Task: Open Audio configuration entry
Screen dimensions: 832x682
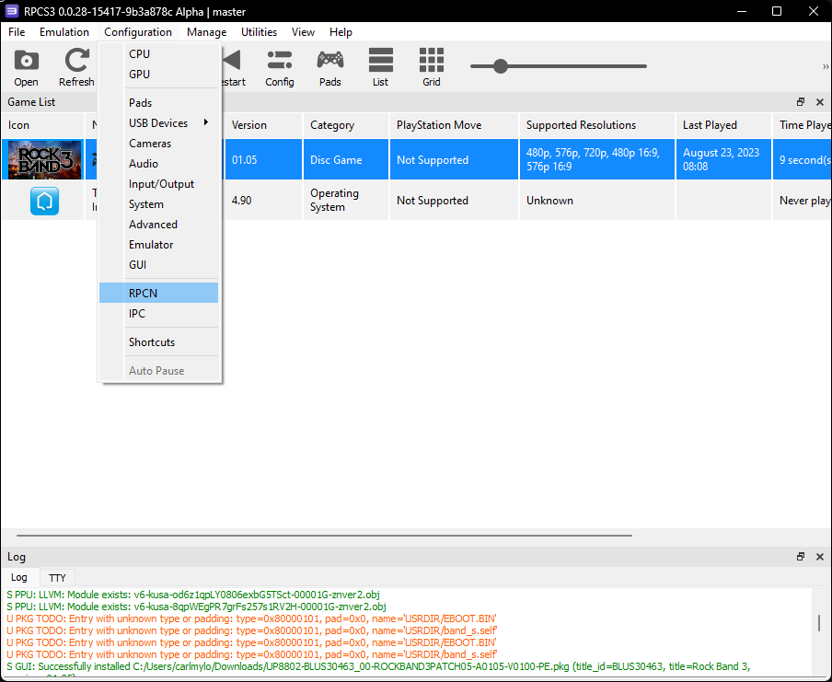Action: pos(158,164)
